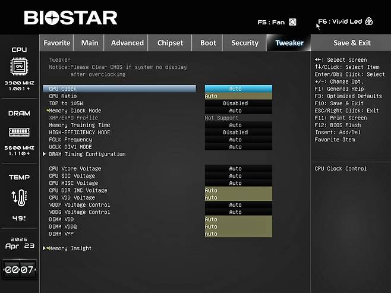The height and width of the screenshot is (293, 391).
Task: Click the F3: Optimized Defaults help text
Action: coord(348,96)
